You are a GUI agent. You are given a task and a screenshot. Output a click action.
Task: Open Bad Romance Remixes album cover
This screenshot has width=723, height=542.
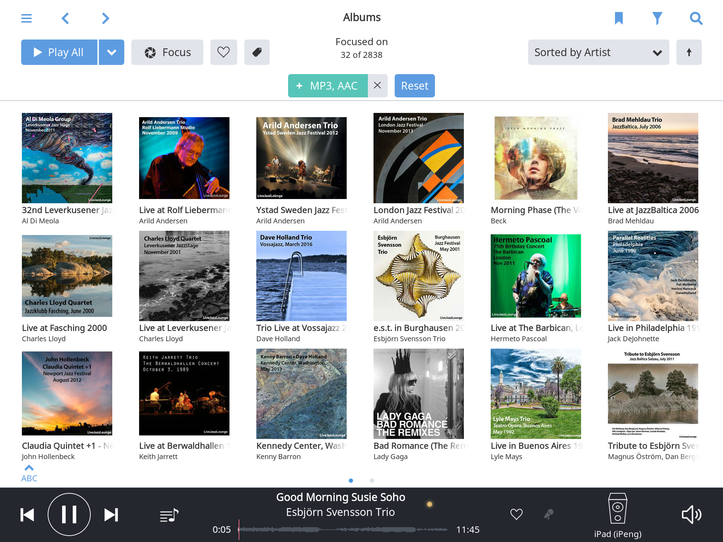click(419, 394)
